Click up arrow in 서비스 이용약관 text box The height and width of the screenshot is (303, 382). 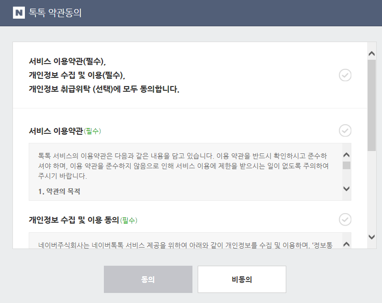(347, 155)
